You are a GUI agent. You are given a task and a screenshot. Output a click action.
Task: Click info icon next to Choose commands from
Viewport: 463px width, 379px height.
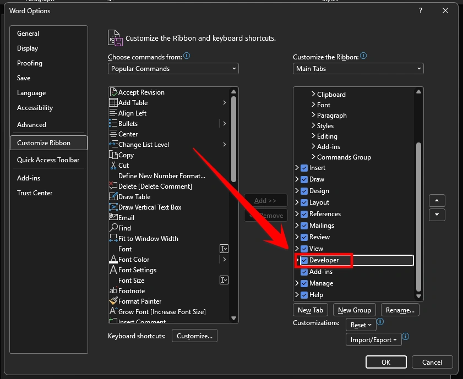pyautogui.click(x=187, y=56)
